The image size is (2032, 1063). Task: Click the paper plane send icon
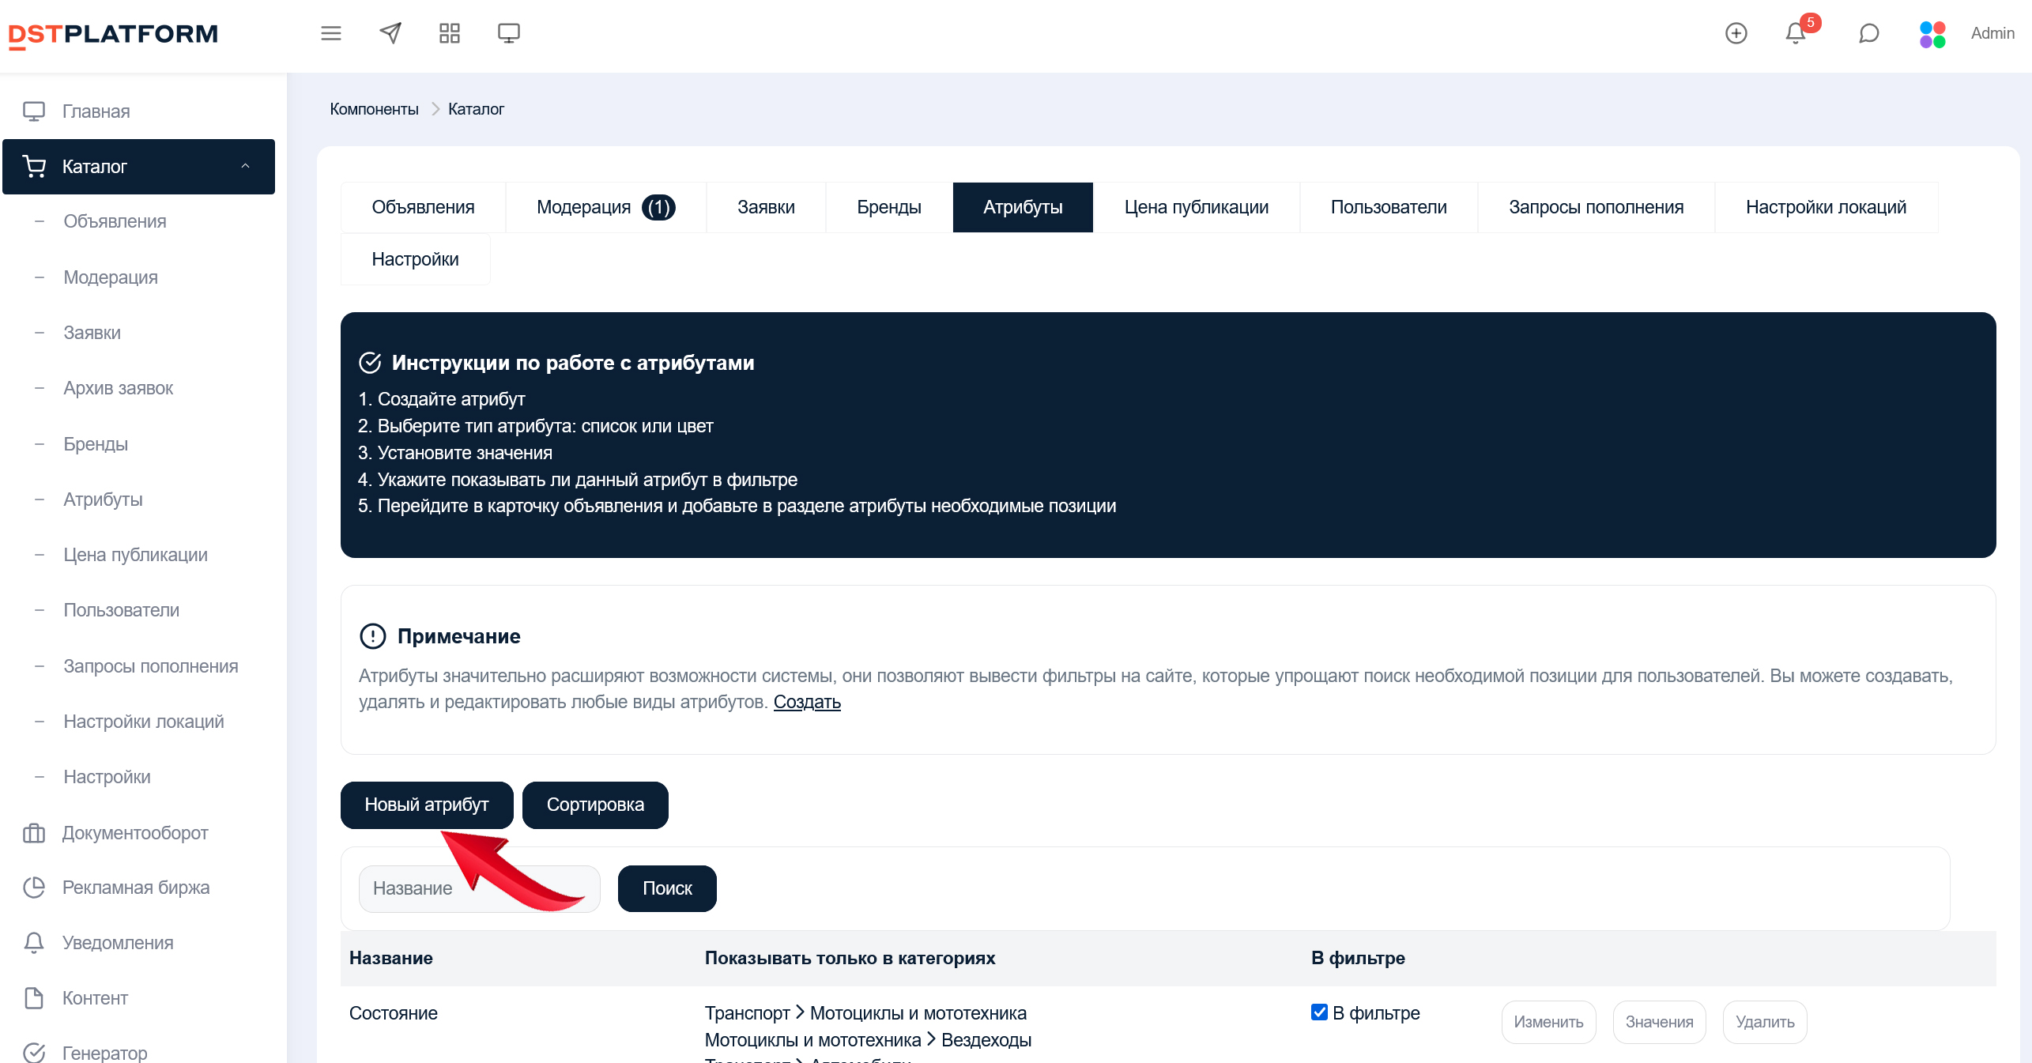click(x=390, y=33)
